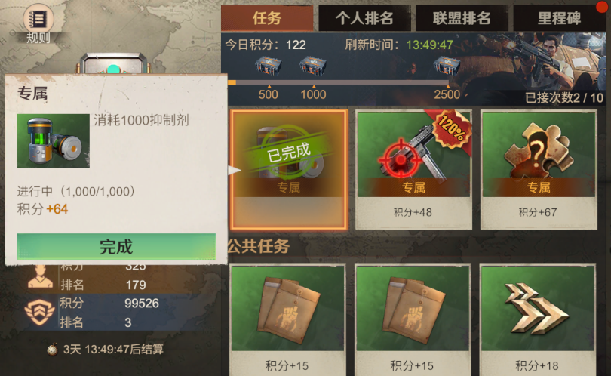
Task: Open the alliance shield rank badge
Action: click(39, 312)
